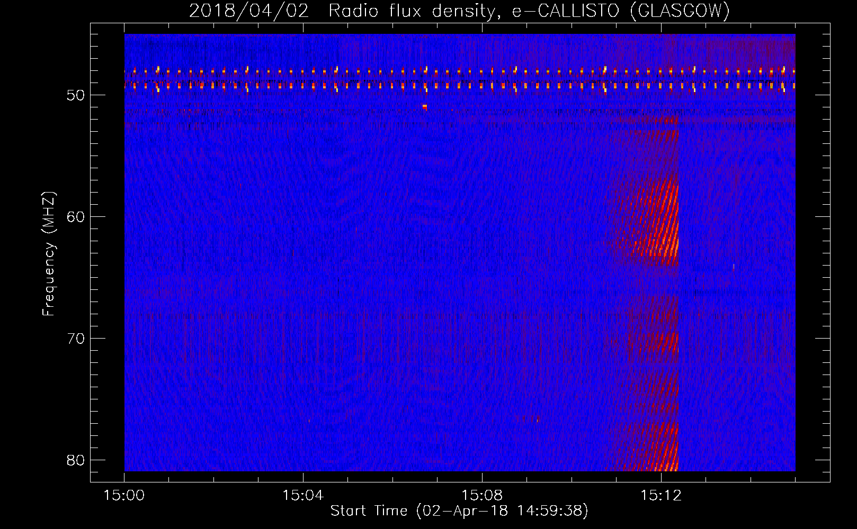
Task: Click the 15:08 time tick label
Action: coord(482,495)
